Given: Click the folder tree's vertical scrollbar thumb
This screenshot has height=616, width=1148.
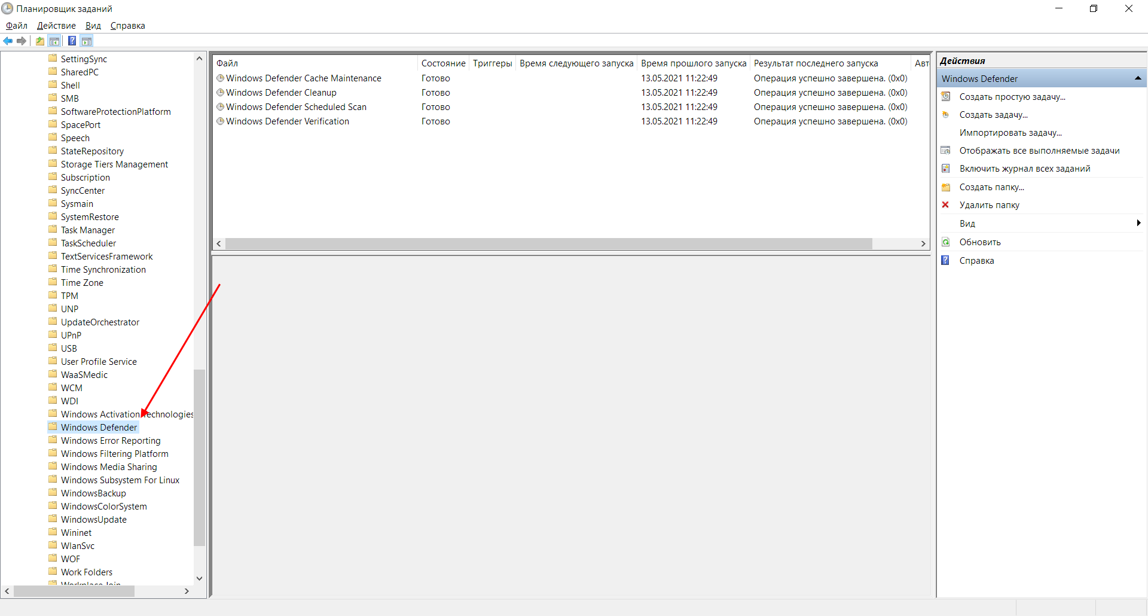Looking at the screenshot, I should tap(200, 458).
